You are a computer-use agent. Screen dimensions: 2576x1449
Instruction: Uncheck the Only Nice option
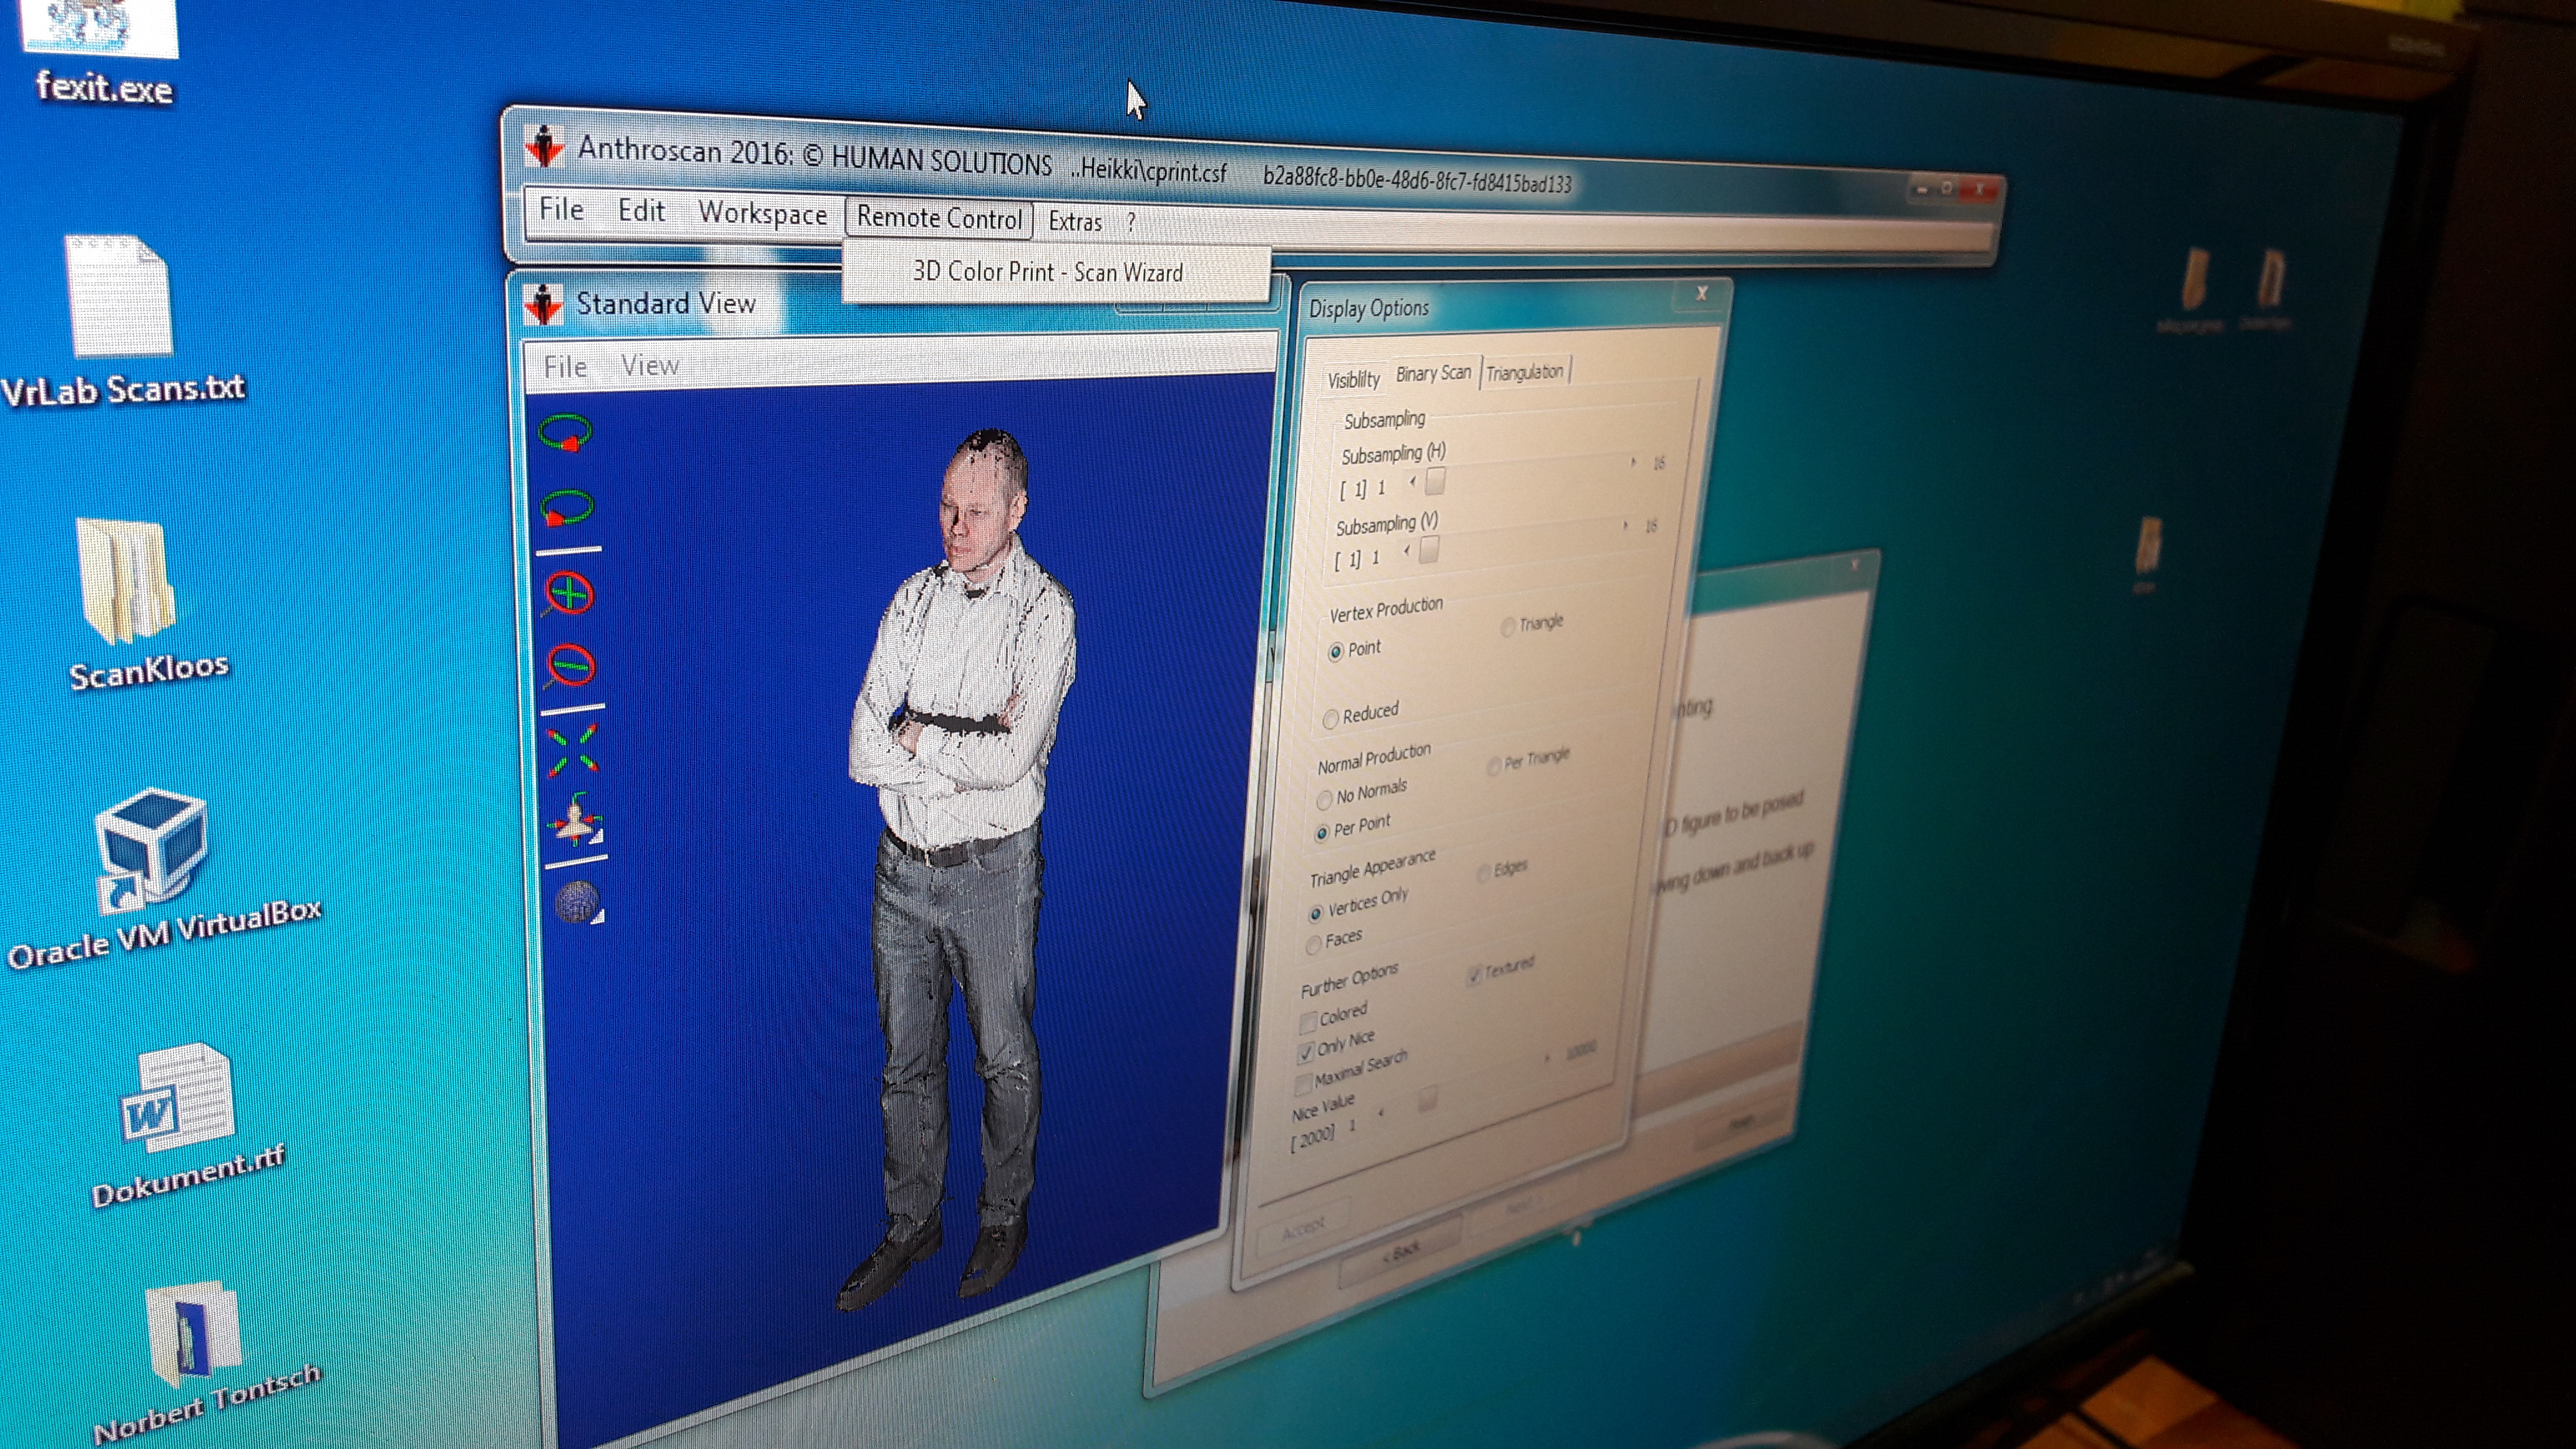tap(1305, 1052)
